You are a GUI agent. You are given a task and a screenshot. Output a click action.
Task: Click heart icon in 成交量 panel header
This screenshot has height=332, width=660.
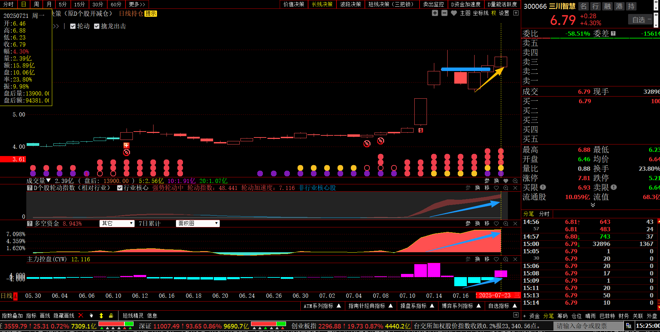[506, 181]
